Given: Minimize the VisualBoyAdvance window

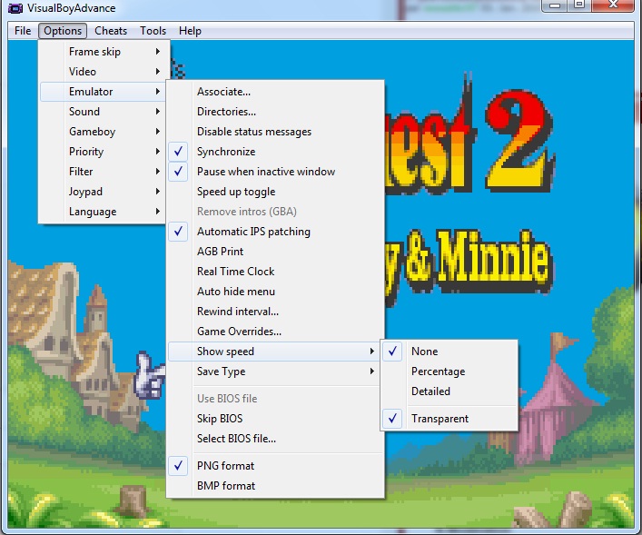Looking at the screenshot, I should (x=555, y=5).
